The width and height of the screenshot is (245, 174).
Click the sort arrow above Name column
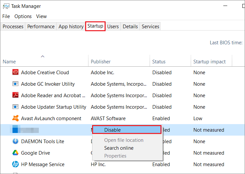pyautogui.click(x=43, y=56)
